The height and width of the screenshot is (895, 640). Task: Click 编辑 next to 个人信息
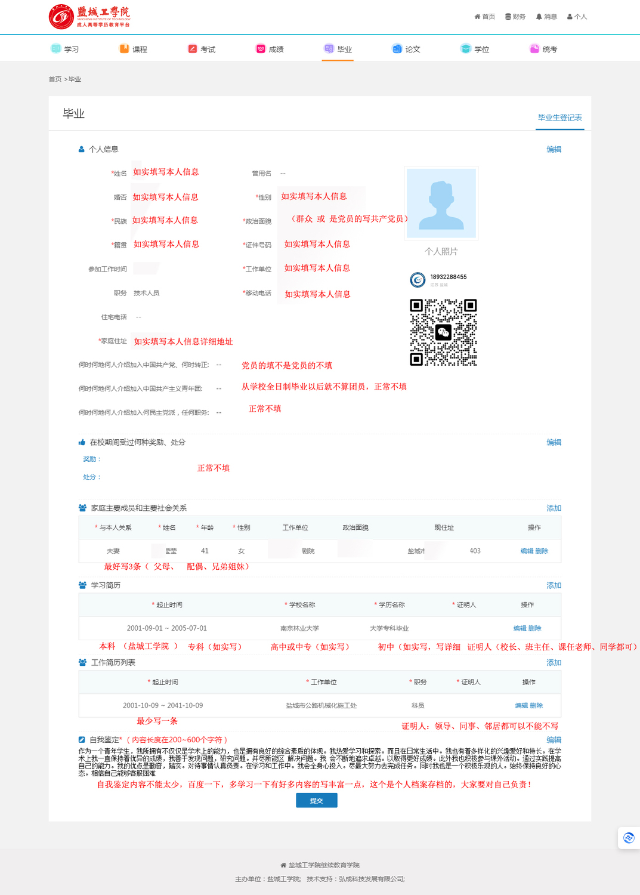(554, 149)
